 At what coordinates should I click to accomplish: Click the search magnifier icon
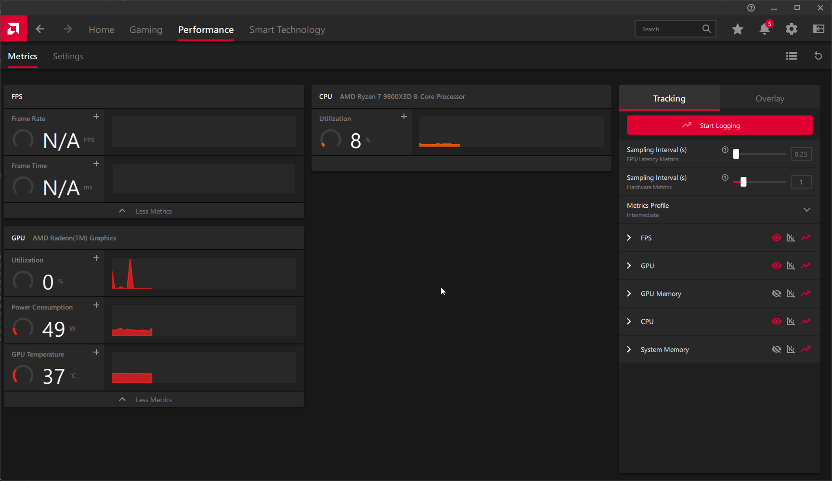pyautogui.click(x=706, y=29)
